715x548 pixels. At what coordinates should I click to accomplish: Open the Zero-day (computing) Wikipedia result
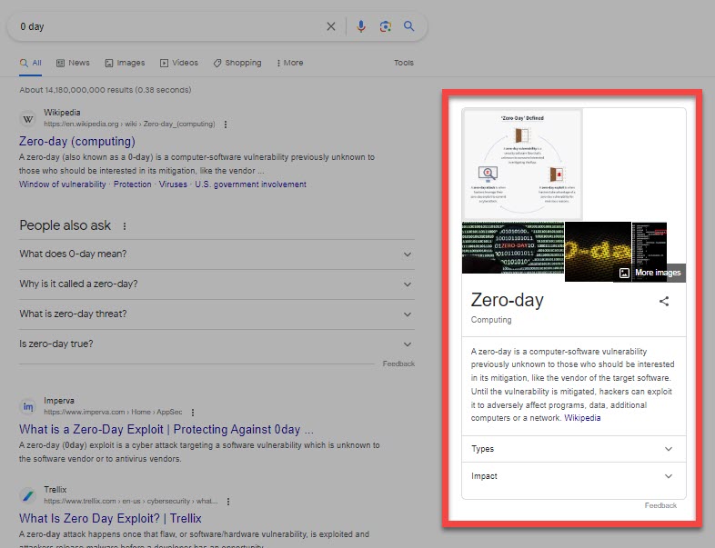point(77,142)
